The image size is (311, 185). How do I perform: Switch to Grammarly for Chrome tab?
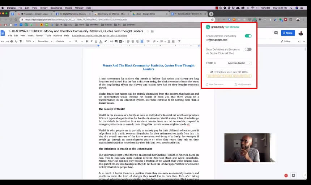click(111, 14)
